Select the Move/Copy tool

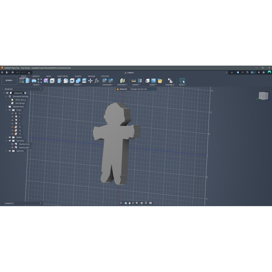(x=90, y=81)
